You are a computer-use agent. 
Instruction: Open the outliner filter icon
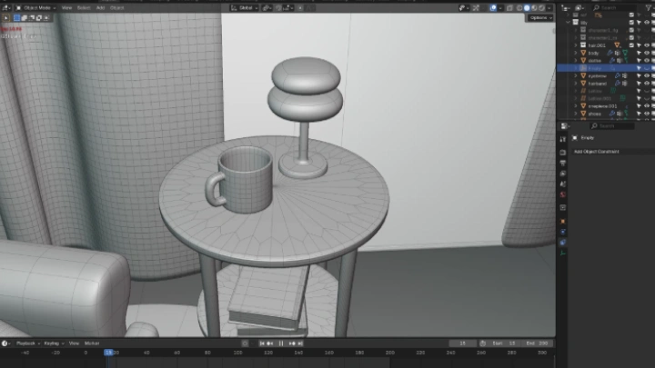pos(649,7)
